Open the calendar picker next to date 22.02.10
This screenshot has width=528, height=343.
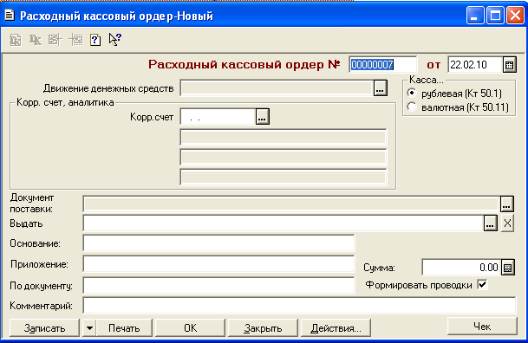(509, 65)
